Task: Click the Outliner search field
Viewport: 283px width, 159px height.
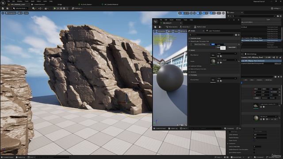Action: point(254,16)
